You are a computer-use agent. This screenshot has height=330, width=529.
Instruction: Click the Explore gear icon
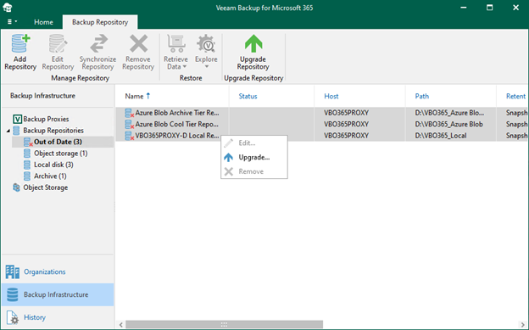click(x=206, y=43)
